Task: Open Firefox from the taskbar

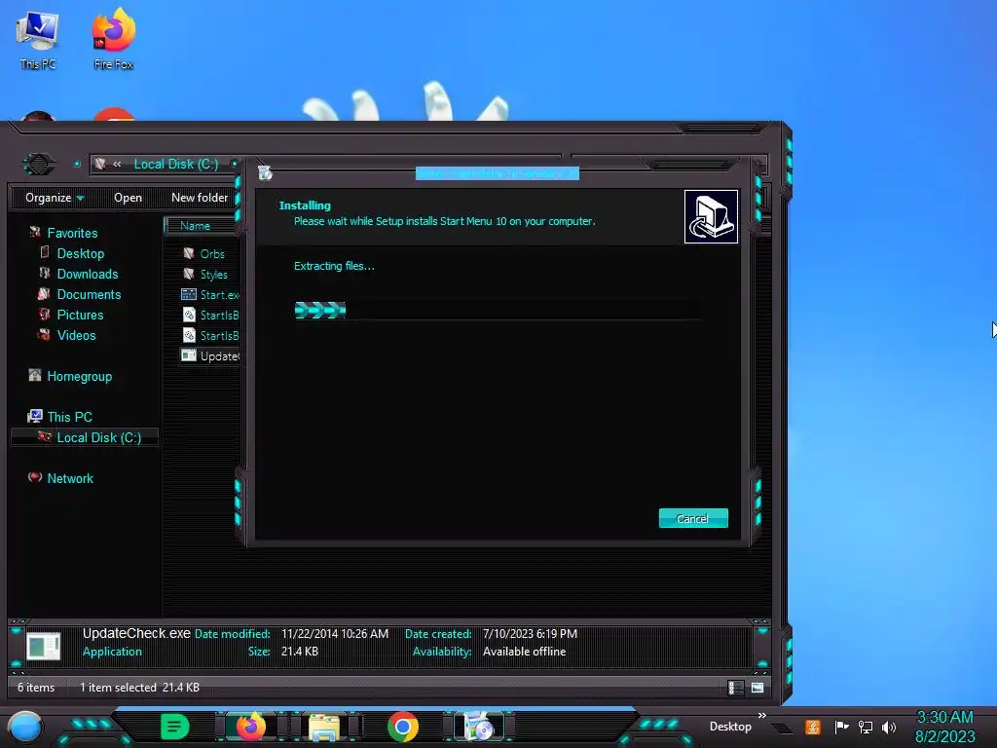Action: coord(250,727)
